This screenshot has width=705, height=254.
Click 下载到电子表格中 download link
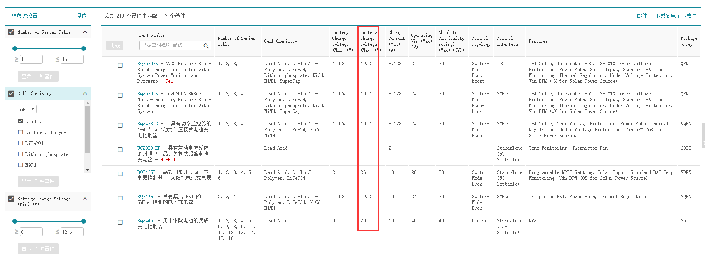[x=676, y=16]
